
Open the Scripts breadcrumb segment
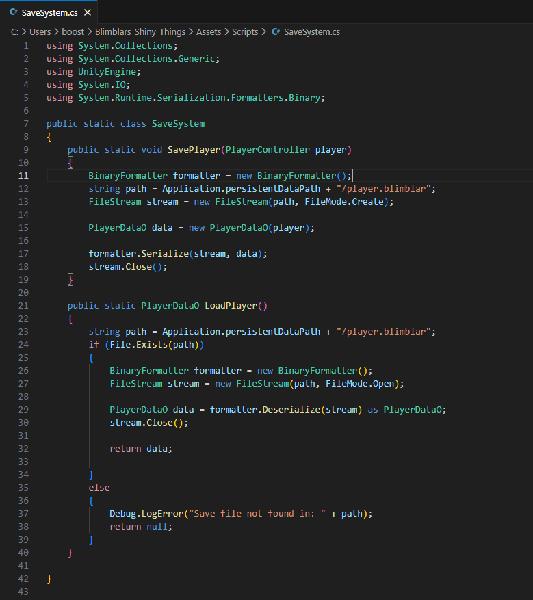pos(245,31)
